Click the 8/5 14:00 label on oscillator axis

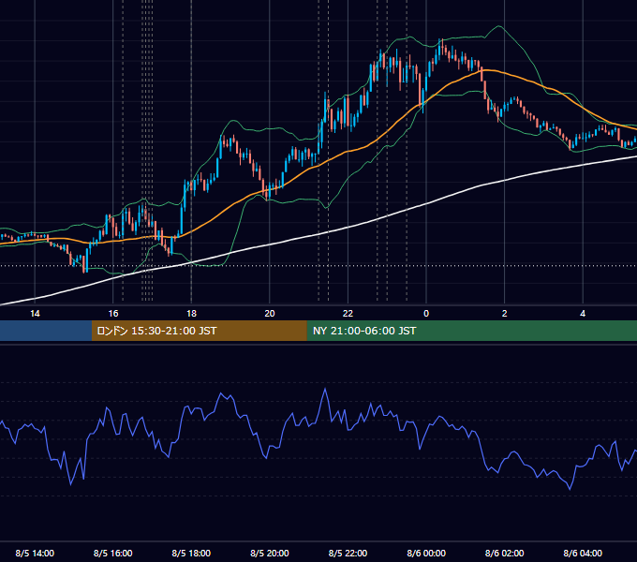click(x=35, y=553)
